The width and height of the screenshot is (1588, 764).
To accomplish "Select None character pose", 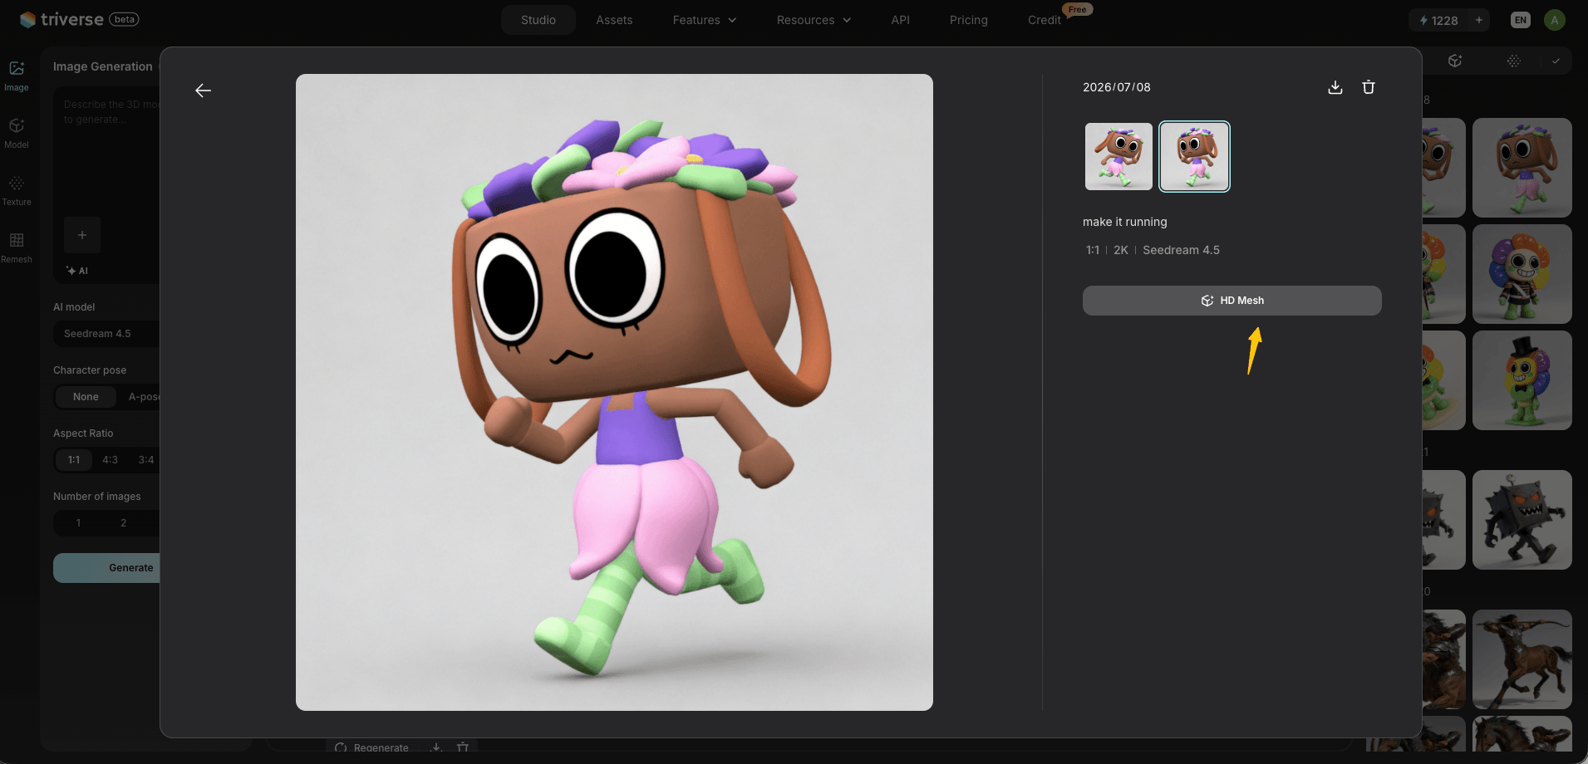I will point(86,397).
